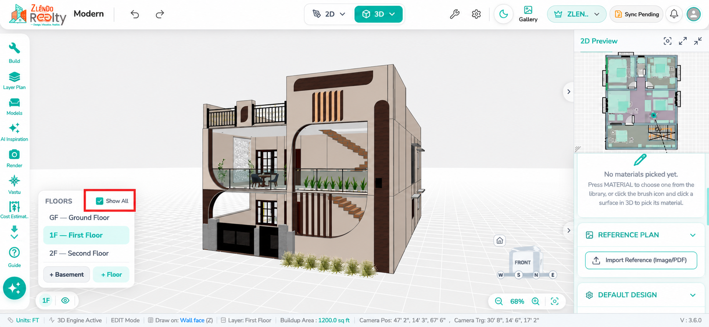The height and width of the screenshot is (327, 709).
Task: Click the undo arrow
Action: click(x=135, y=14)
